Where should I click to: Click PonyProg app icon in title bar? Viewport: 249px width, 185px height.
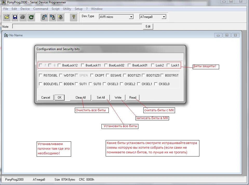[3, 2]
